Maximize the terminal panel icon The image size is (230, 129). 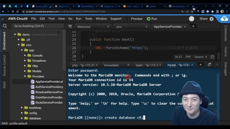(209, 64)
